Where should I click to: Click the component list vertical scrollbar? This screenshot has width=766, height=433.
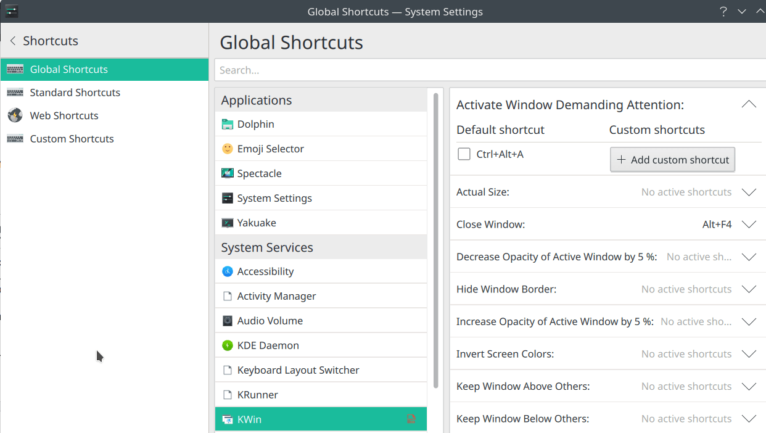[x=435, y=241]
